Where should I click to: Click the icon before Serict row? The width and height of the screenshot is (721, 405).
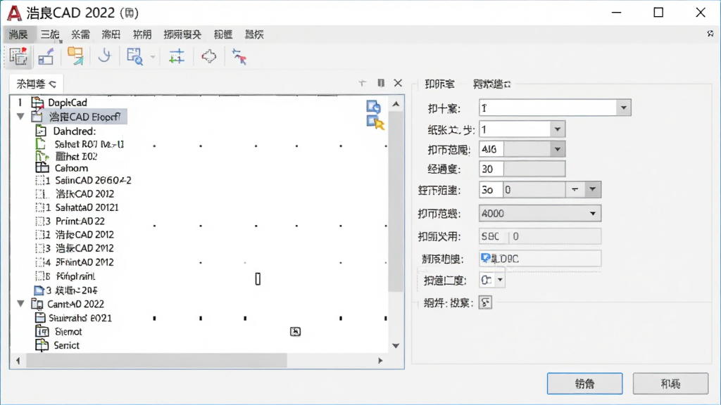[x=42, y=345]
